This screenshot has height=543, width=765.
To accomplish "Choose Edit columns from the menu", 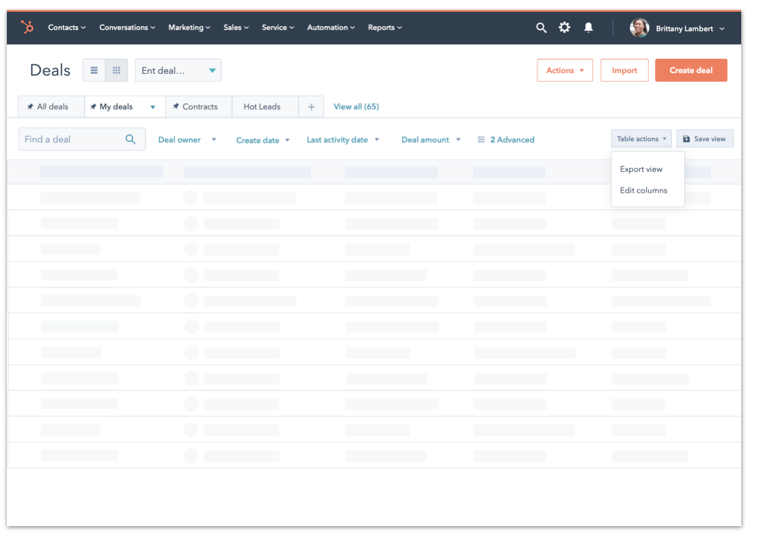I will [644, 191].
